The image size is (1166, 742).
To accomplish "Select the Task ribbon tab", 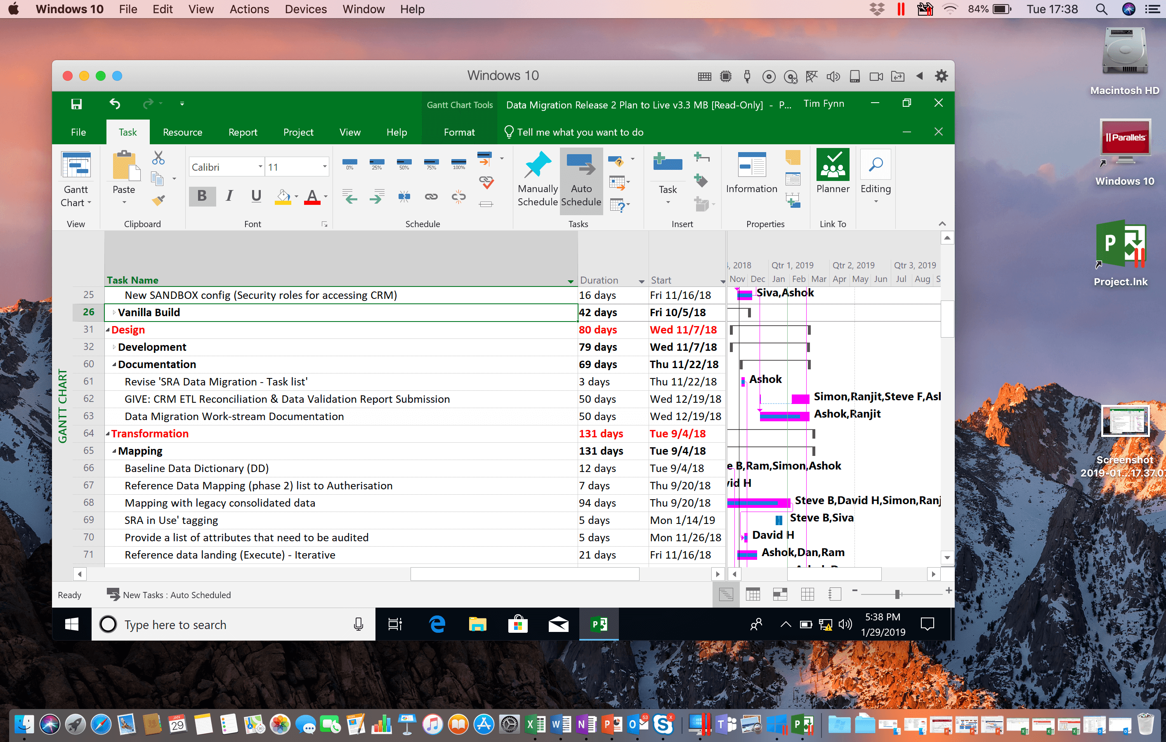I will click(127, 131).
